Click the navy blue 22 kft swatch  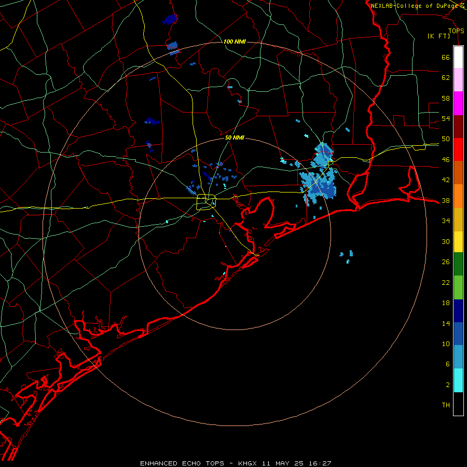[458, 311]
